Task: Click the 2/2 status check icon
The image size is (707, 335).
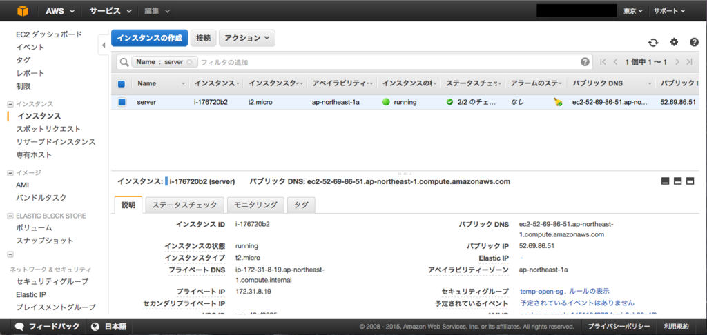Action: click(x=449, y=102)
